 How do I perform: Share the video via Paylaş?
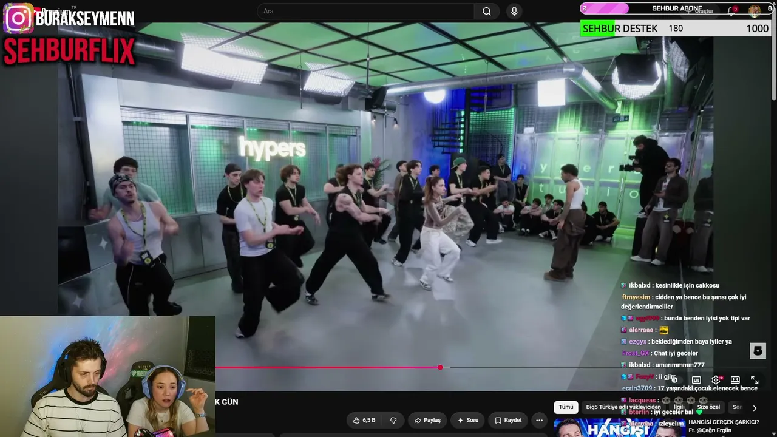point(427,420)
